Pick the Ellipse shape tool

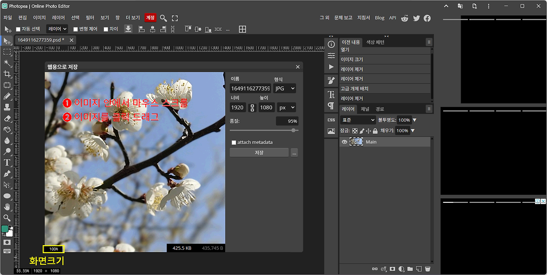[x=7, y=196]
